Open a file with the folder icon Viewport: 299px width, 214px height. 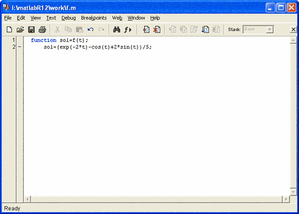click(x=20, y=30)
